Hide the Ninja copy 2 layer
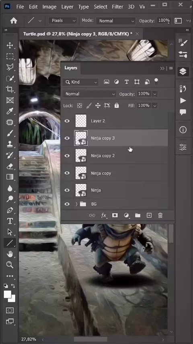 tap(67, 155)
